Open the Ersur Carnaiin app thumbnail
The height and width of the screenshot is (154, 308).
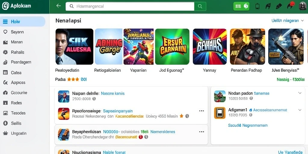coord(172,47)
